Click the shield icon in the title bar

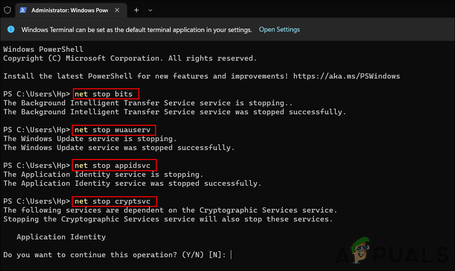coord(7,10)
